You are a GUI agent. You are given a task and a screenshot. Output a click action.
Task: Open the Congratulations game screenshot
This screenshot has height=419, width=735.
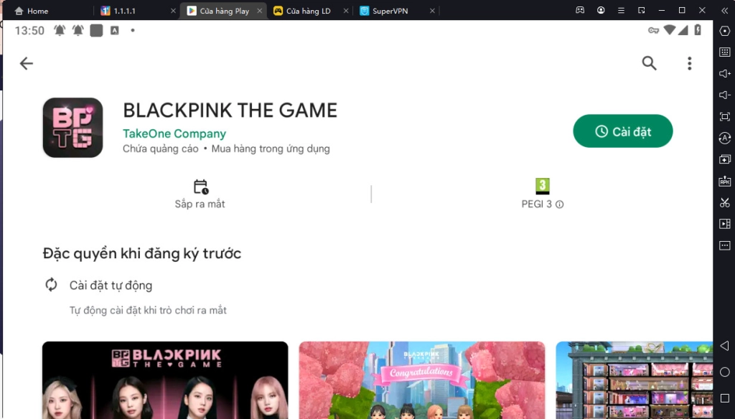(422, 380)
